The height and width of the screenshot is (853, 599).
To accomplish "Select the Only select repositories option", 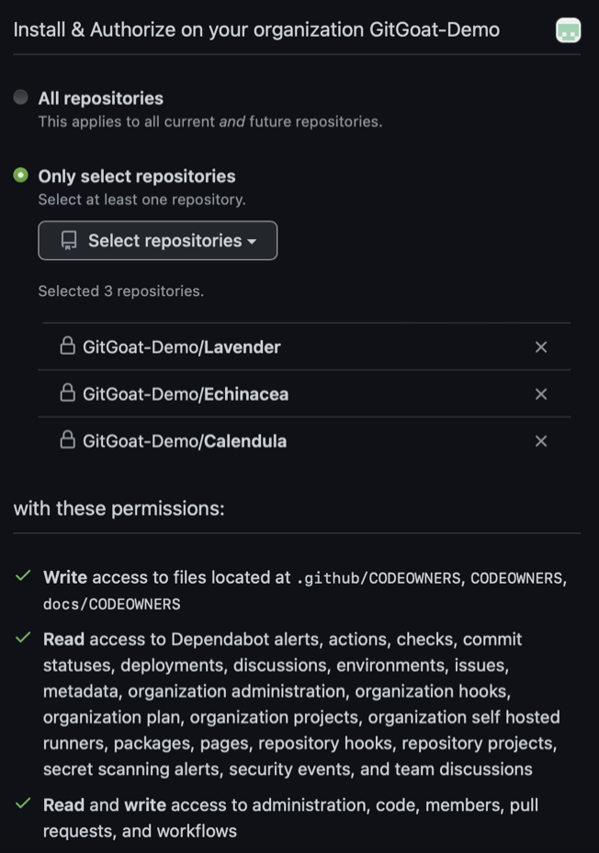I will point(21,176).
